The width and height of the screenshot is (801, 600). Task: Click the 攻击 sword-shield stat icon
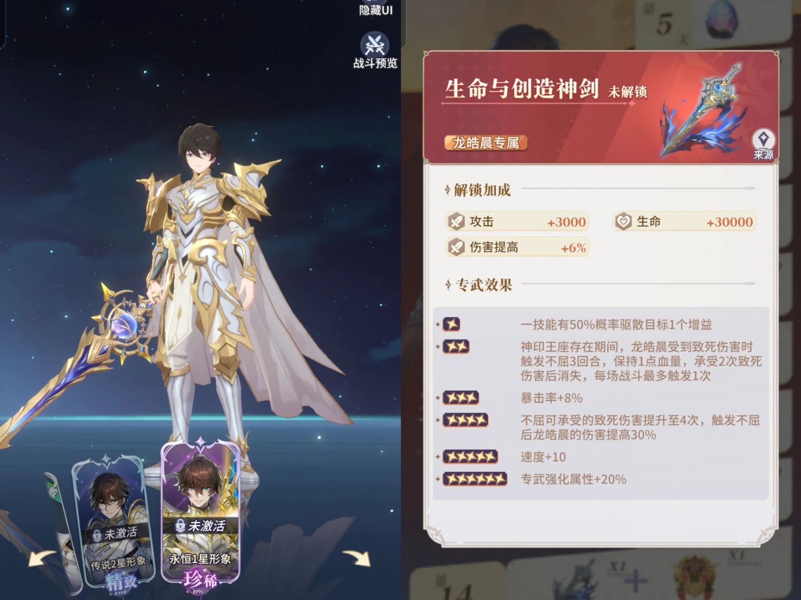coord(456,221)
